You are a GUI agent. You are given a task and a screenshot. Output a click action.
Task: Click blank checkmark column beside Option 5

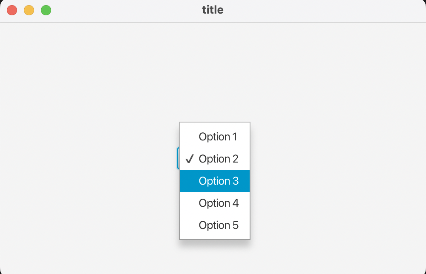pos(190,225)
